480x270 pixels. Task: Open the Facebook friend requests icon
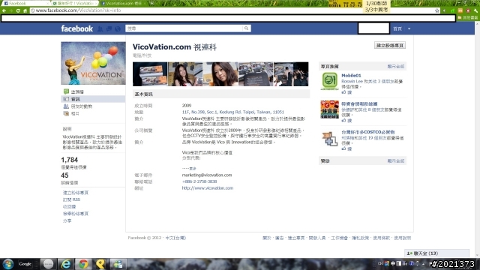pos(100,28)
